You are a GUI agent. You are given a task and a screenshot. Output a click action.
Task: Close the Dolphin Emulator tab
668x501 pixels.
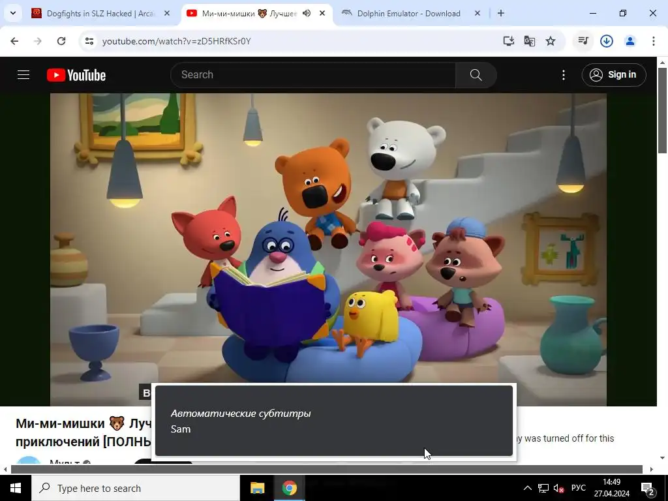[x=477, y=13]
